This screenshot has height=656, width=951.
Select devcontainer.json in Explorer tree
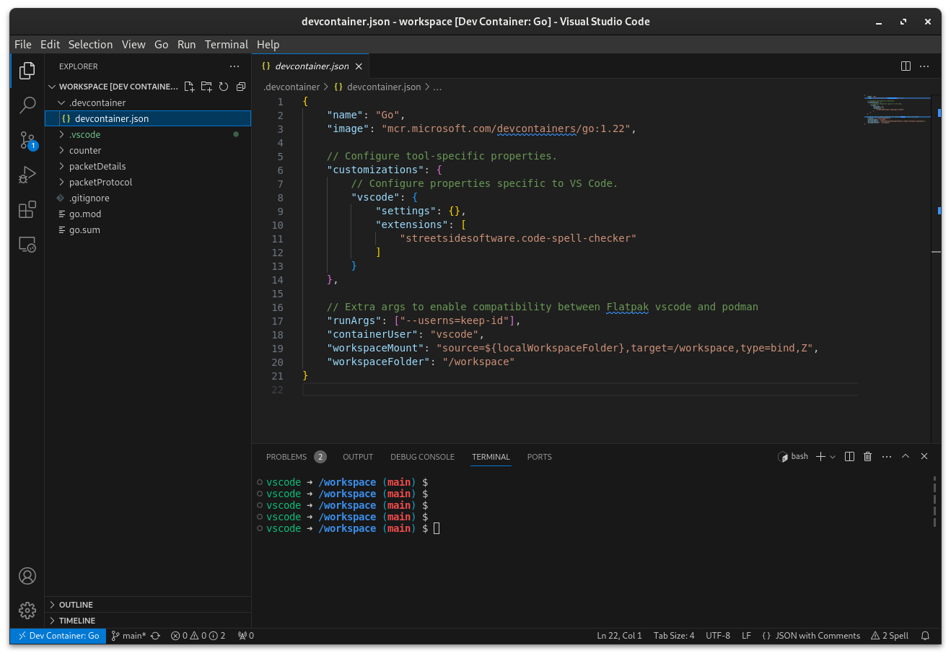pos(148,118)
